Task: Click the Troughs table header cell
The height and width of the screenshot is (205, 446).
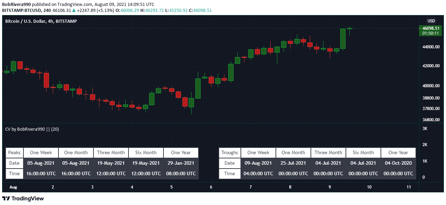Action: coord(230,153)
